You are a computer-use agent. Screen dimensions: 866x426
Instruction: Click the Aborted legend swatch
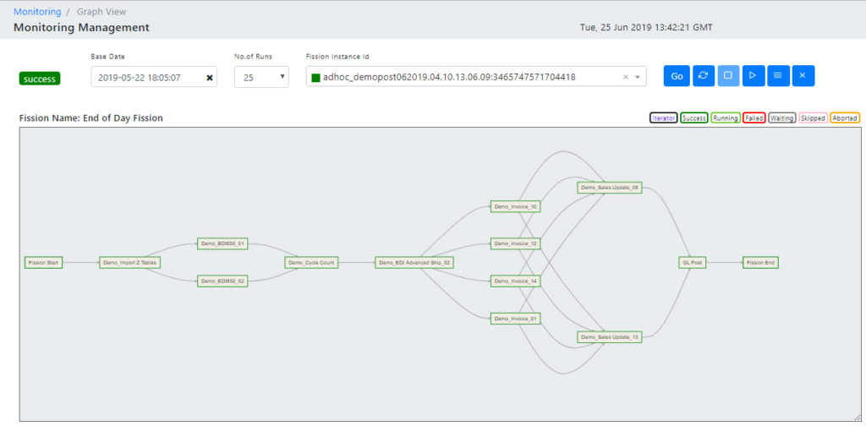click(x=845, y=118)
